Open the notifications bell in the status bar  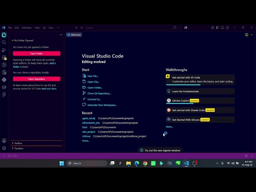click(252, 156)
